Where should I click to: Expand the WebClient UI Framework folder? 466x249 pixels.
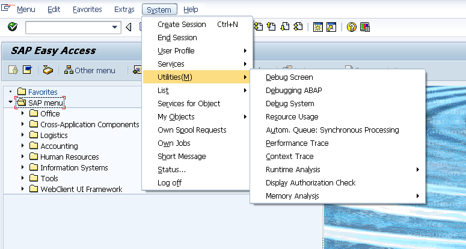23,188
